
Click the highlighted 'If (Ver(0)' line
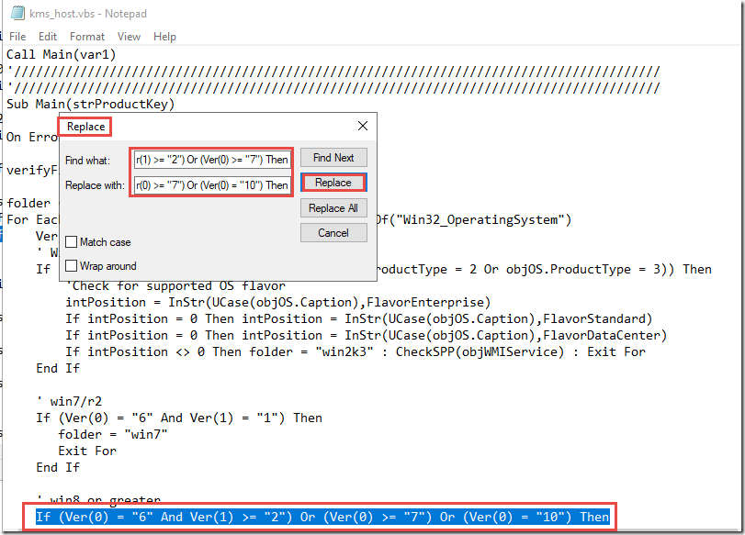pos(322,518)
